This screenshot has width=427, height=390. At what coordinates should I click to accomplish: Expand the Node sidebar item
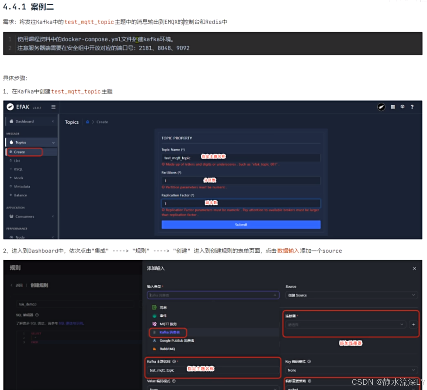click(x=31, y=237)
